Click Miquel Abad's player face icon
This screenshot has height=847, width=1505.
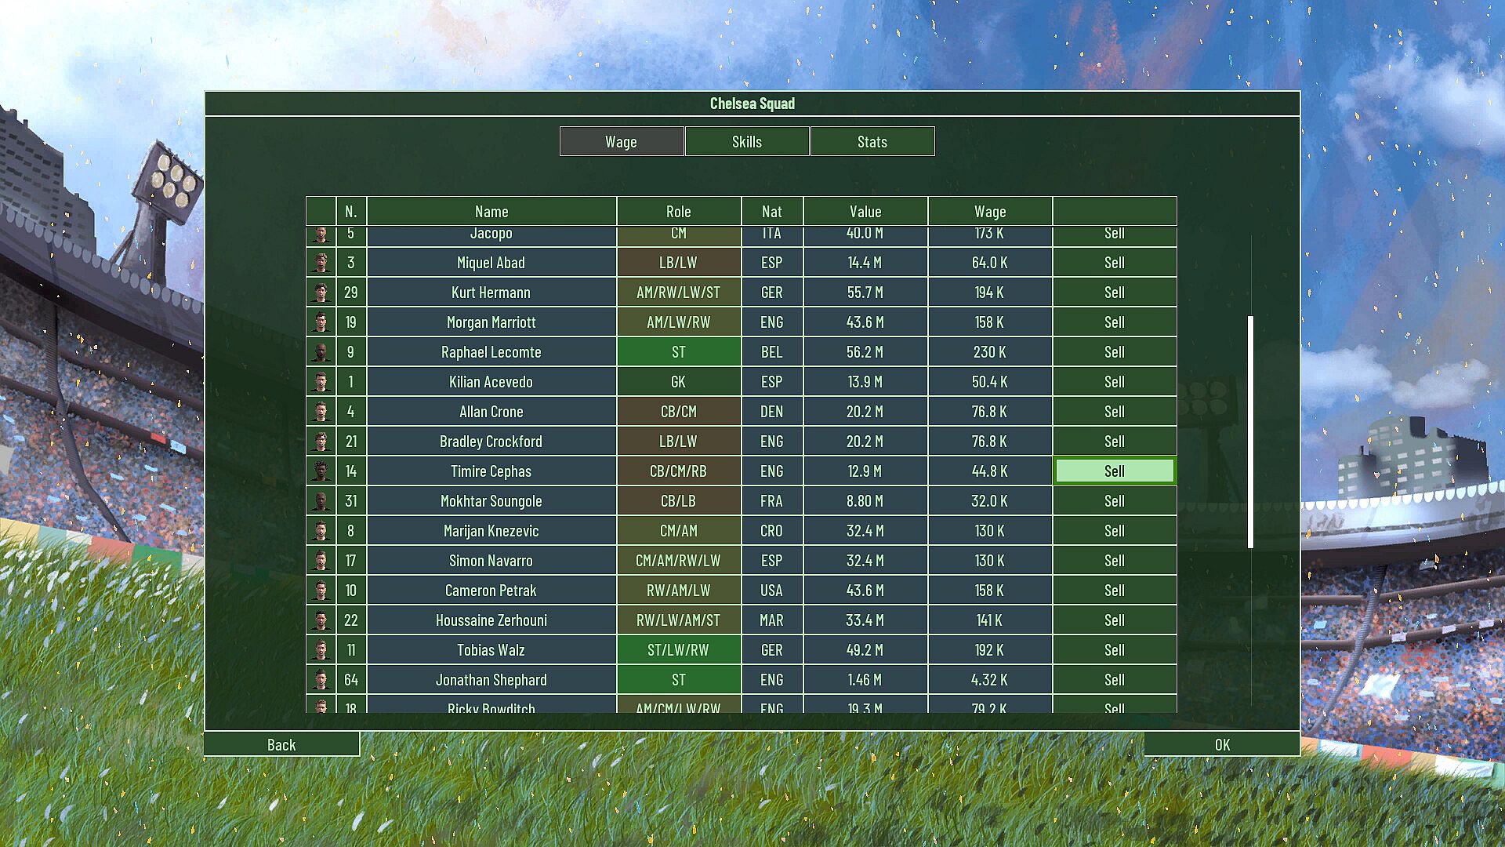pos(321,263)
